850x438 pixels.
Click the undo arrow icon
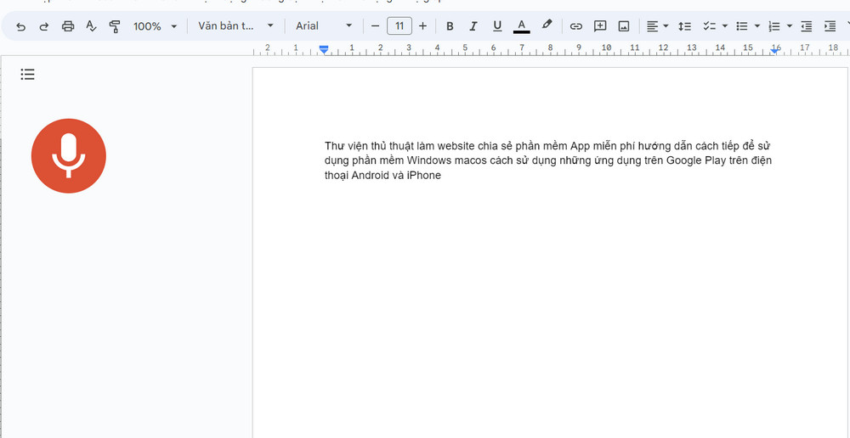coord(21,26)
